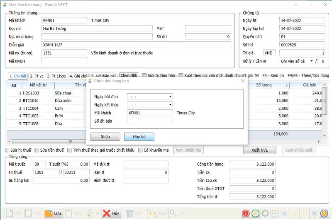Click the app logo in main title bar

tap(5, 5)
